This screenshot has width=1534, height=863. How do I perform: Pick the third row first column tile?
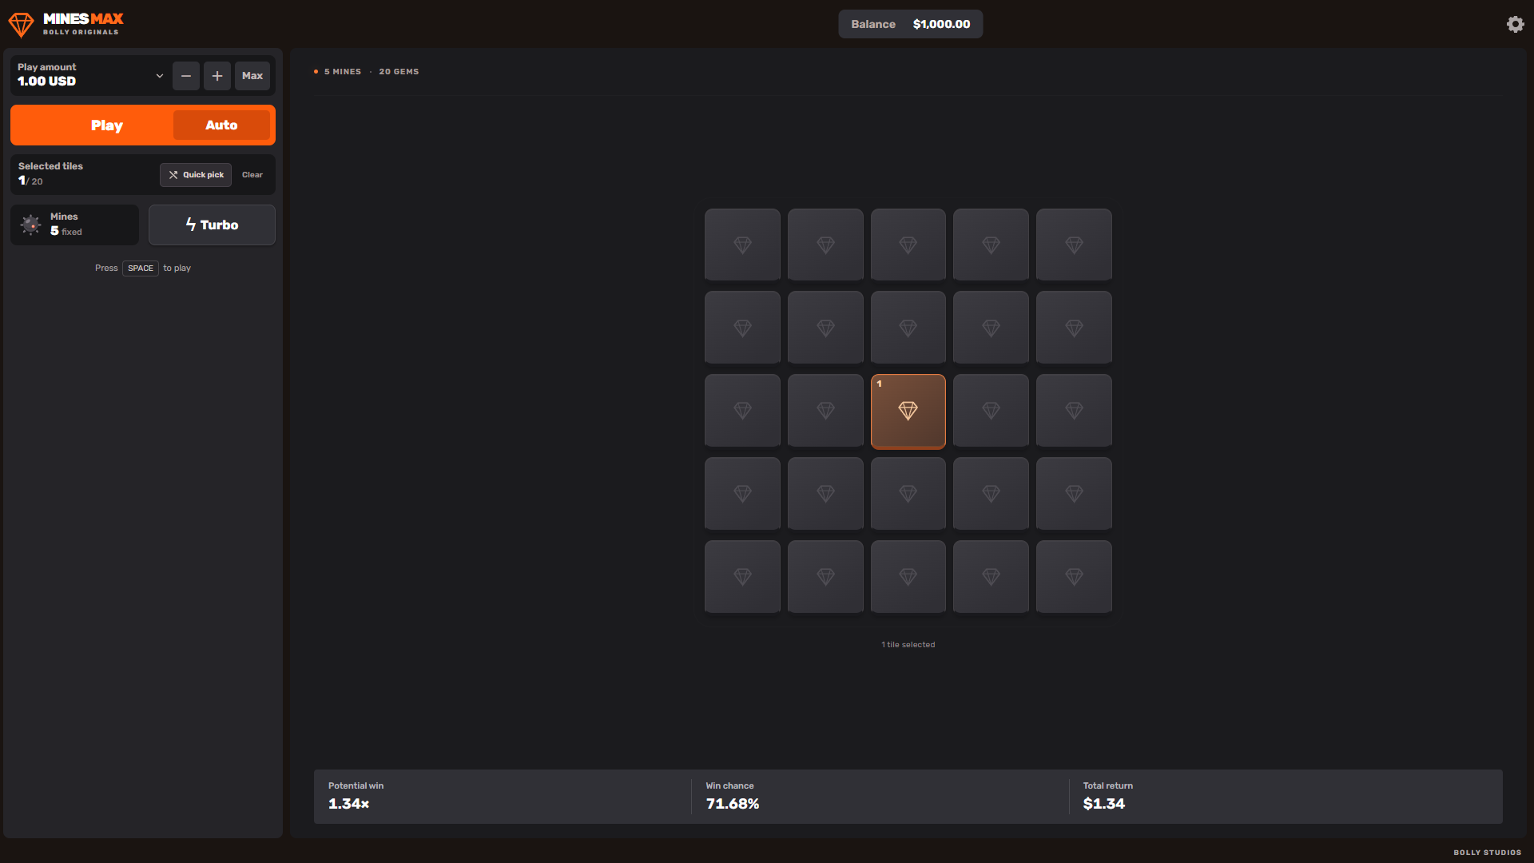click(742, 411)
